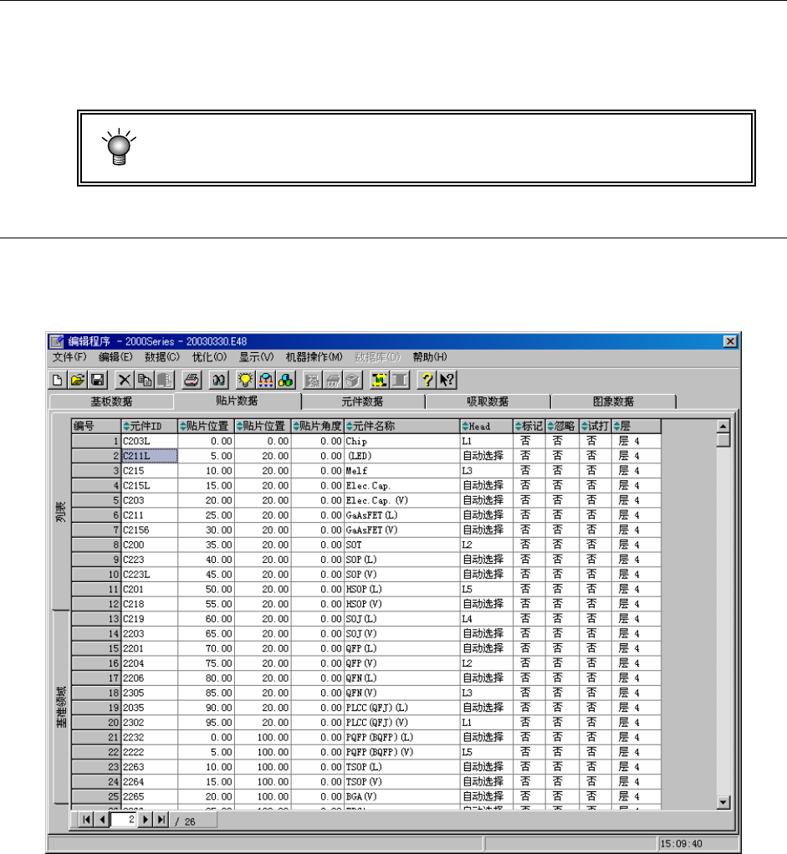
Task: Click the greyed paste toolbar icon
Action: (165, 380)
